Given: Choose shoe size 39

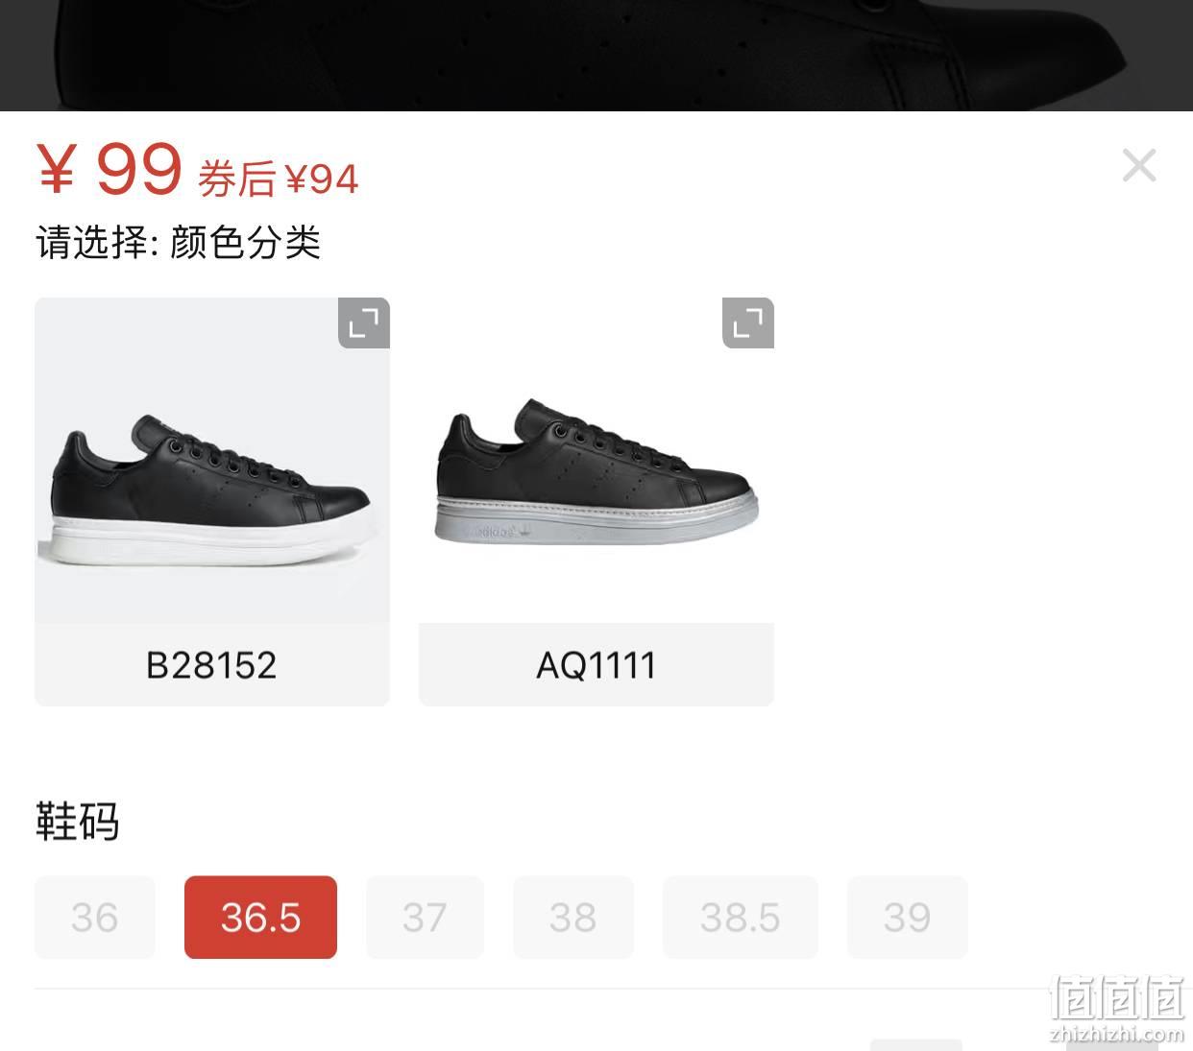Looking at the screenshot, I should click(x=908, y=918).
